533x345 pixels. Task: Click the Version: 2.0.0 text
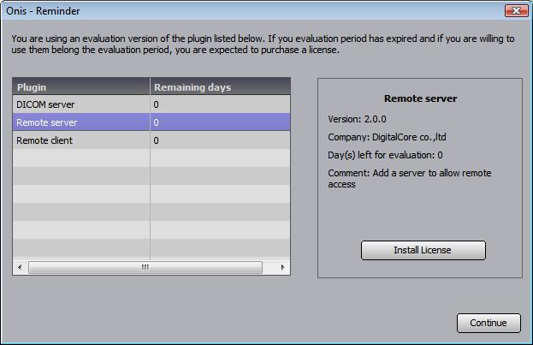357,119
